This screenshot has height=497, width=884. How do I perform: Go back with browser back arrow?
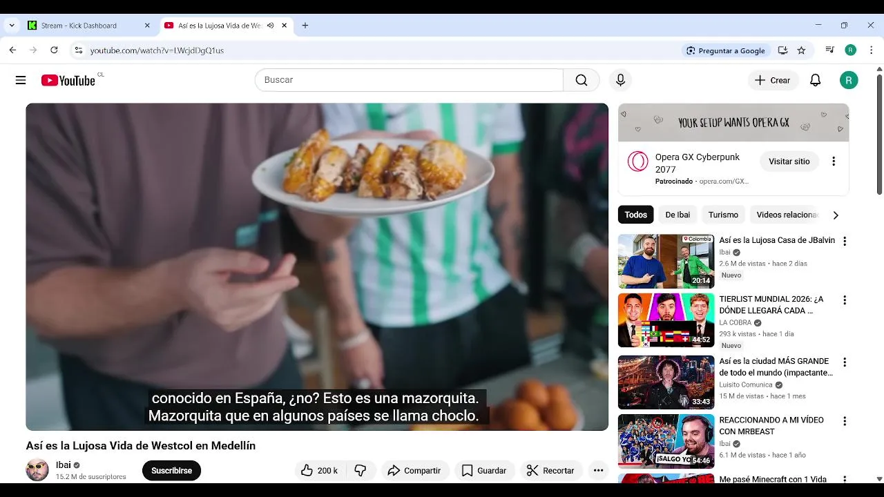[12, 50]
